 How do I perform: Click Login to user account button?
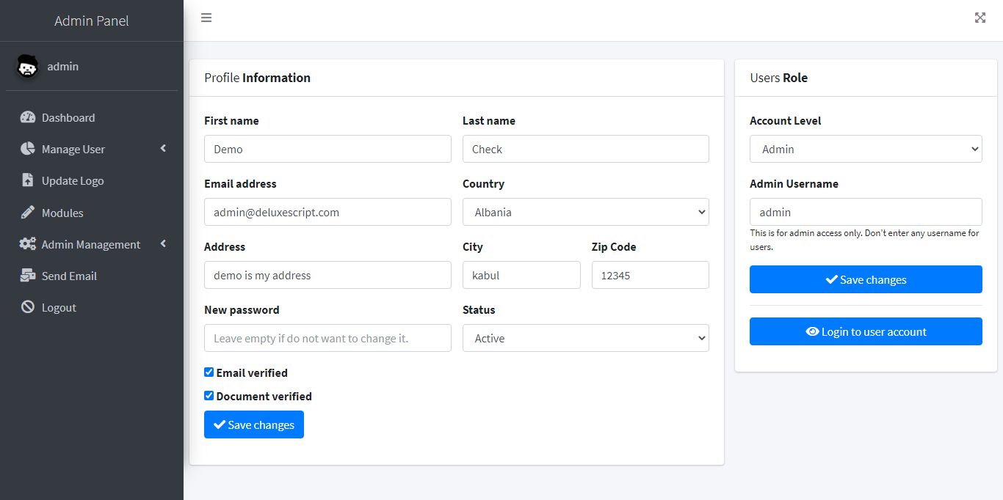(866, 331)
